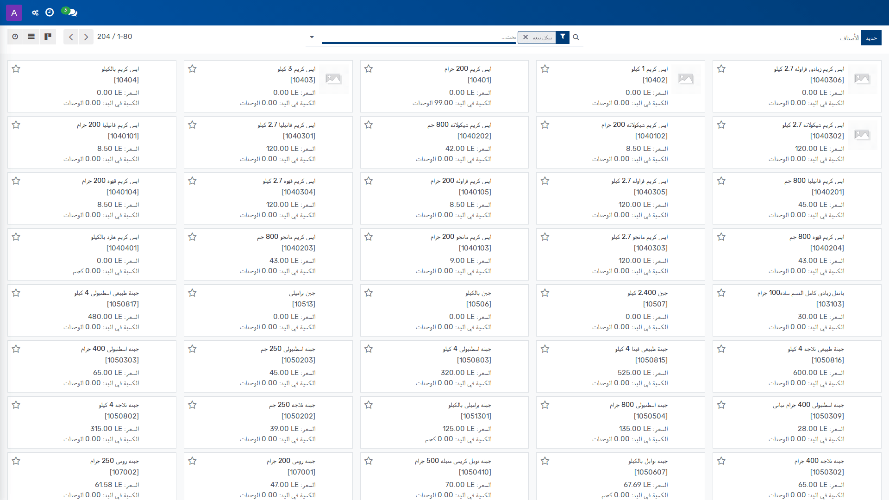Favorite product [1040306] with its star
This screenshot has width=889, height=500.
click(x=721, y=69)
